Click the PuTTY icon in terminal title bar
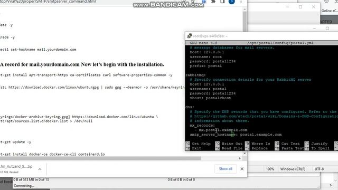The width and height of the screenshot is (338, 190). coord(189,36)
